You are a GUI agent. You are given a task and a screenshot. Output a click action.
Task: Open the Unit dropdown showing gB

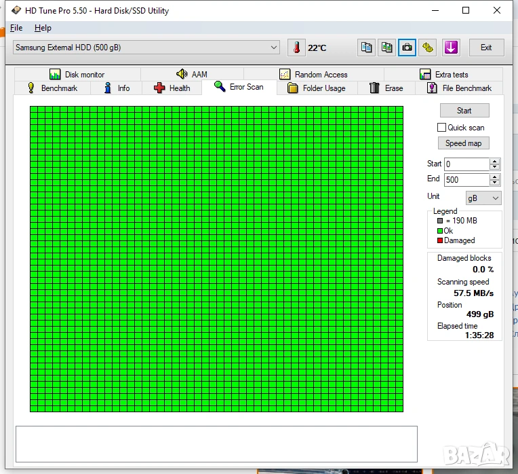click(483, 198)
